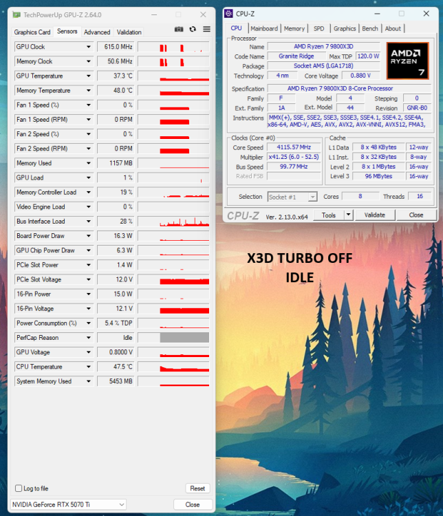
Task: Click the 5453 MB System Memory value
Action: pos(116,381)
